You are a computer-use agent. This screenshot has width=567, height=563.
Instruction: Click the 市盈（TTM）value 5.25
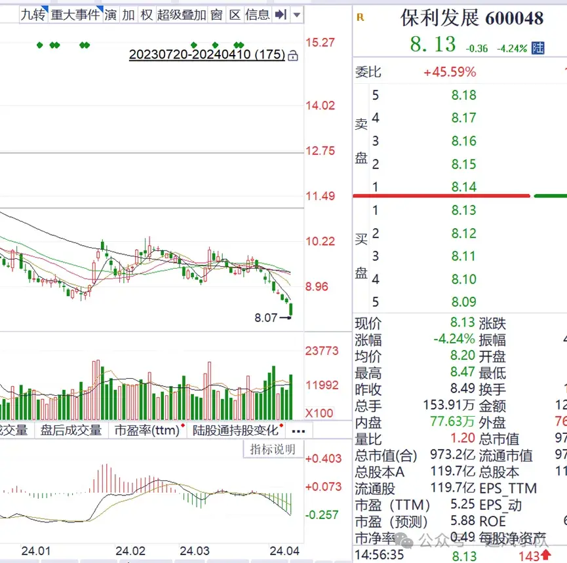pyautogui.click(x=462, y=504)
